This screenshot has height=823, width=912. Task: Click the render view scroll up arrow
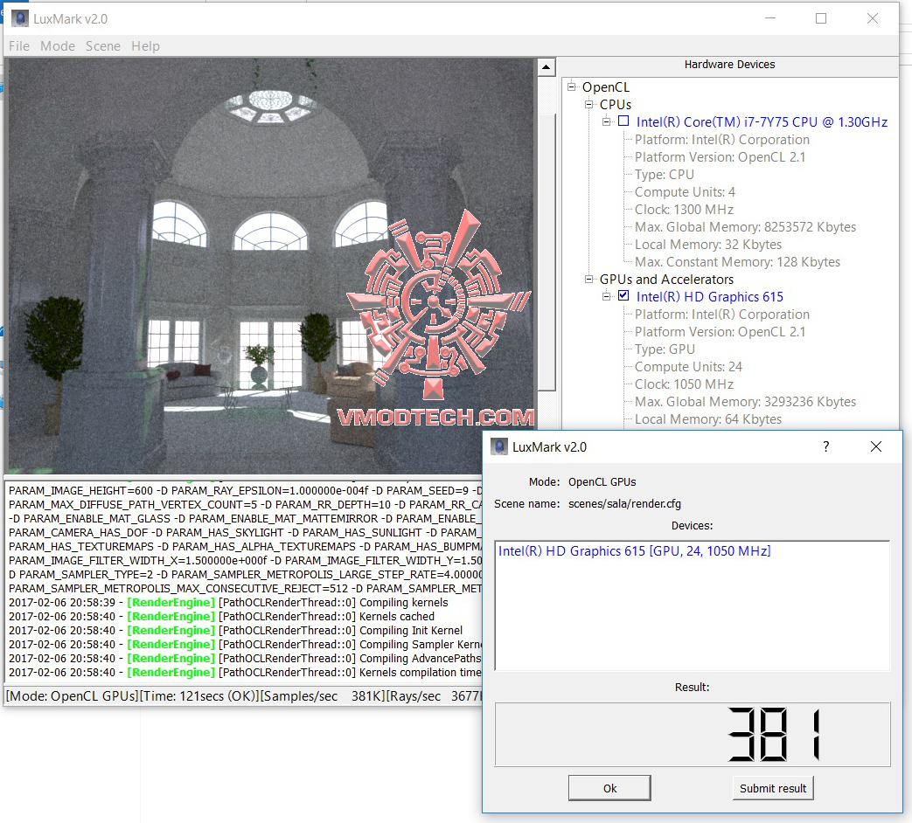(x=546, y=67)
